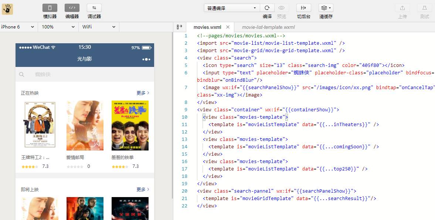Collapse the file tree sidebar icon
The width and height of the screenshot is (435, 220).
180,27
